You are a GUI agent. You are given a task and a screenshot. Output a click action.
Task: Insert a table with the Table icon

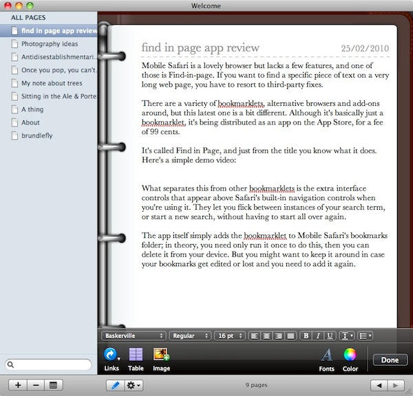(x=136, y=355)
